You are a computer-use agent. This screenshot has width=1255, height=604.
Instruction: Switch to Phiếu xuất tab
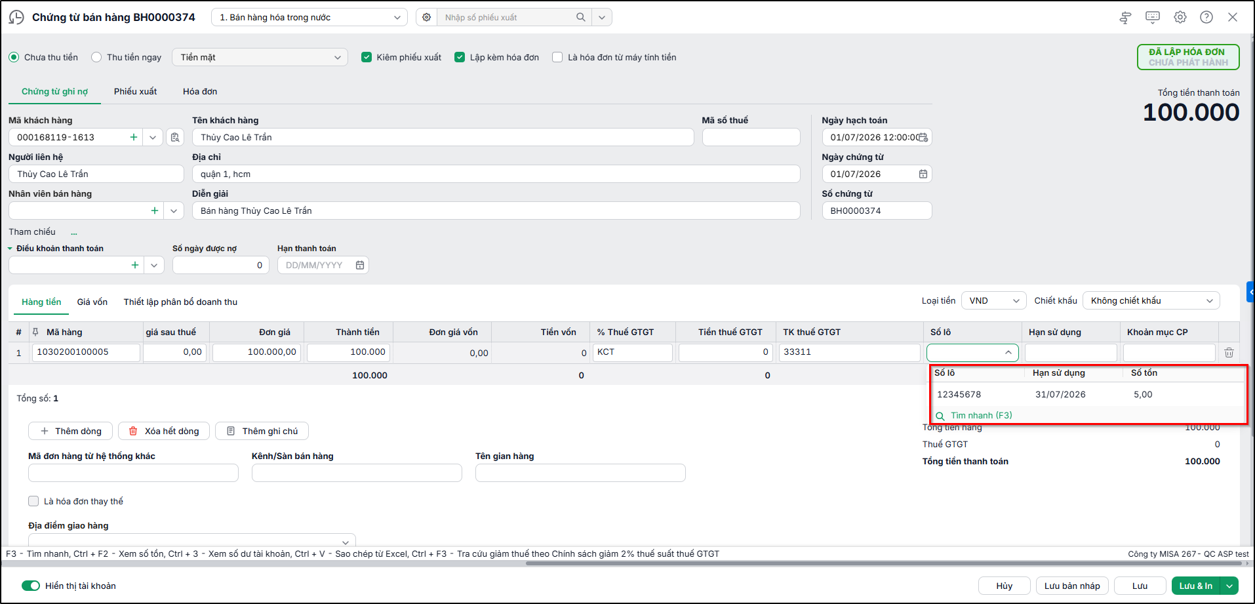click(x=135, y=91)
